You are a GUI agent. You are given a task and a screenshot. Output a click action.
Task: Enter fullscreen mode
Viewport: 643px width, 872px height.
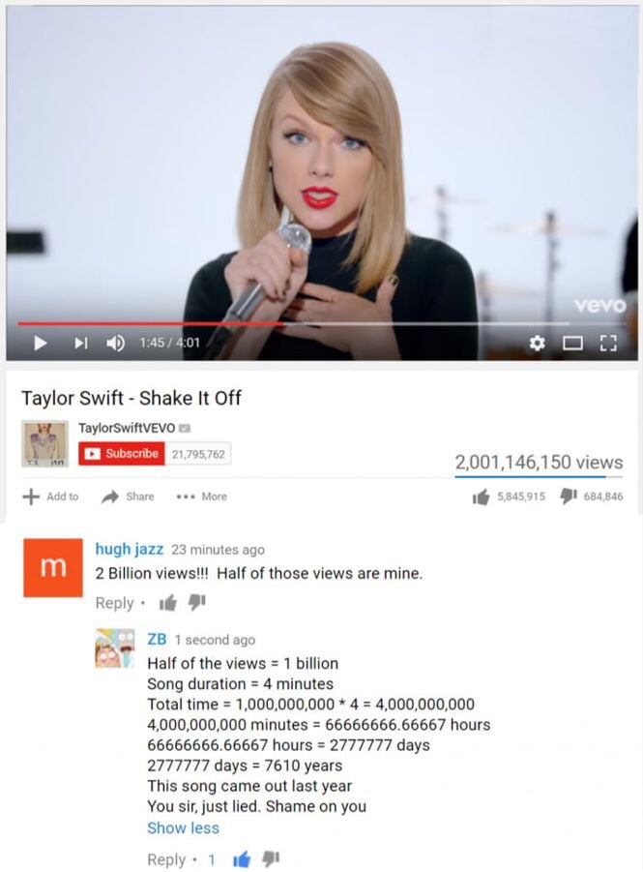[x=608, y=344]
